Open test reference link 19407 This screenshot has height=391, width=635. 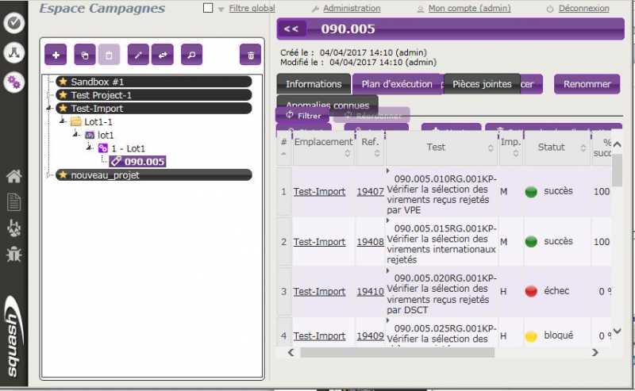click(370, 192)
